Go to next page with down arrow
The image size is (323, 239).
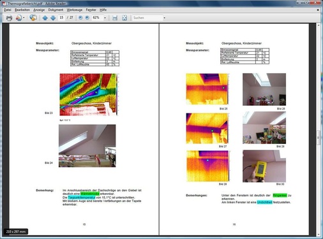click(x=53, y=18)
